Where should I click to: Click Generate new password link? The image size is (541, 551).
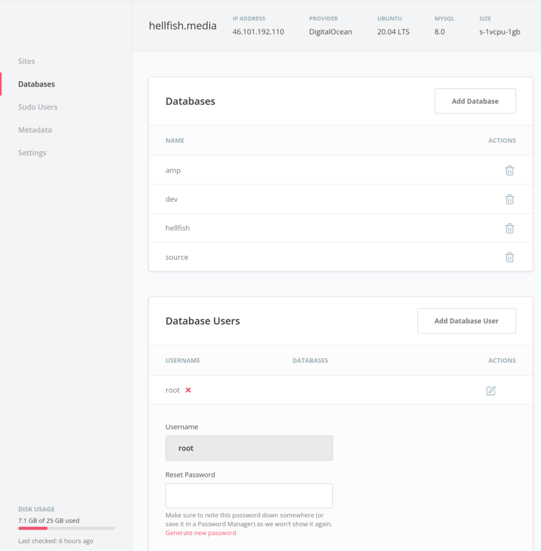[201, 533]
